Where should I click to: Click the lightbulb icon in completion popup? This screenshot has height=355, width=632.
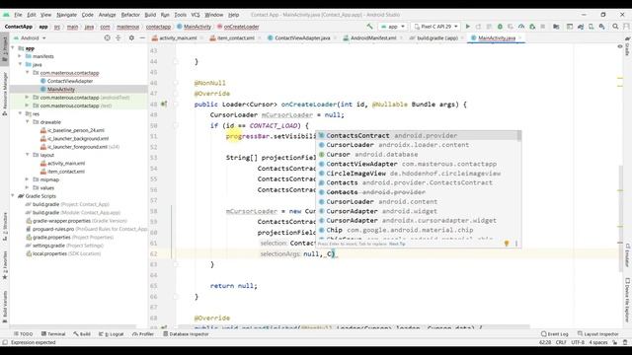[507, 244]
